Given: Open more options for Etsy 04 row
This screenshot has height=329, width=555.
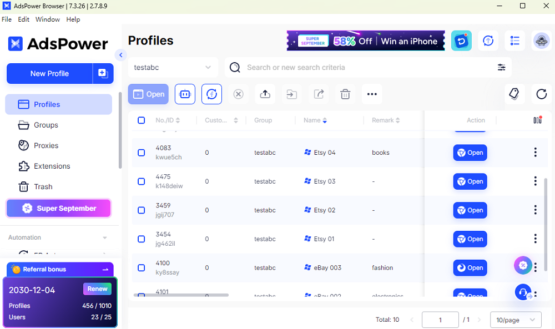Looking at the screenshot, I should coord(535,153).
